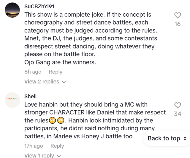Expand View 1 reply under Sheli's comment
Viewport: 190px width, 158px height.
[x=39, y=155]
